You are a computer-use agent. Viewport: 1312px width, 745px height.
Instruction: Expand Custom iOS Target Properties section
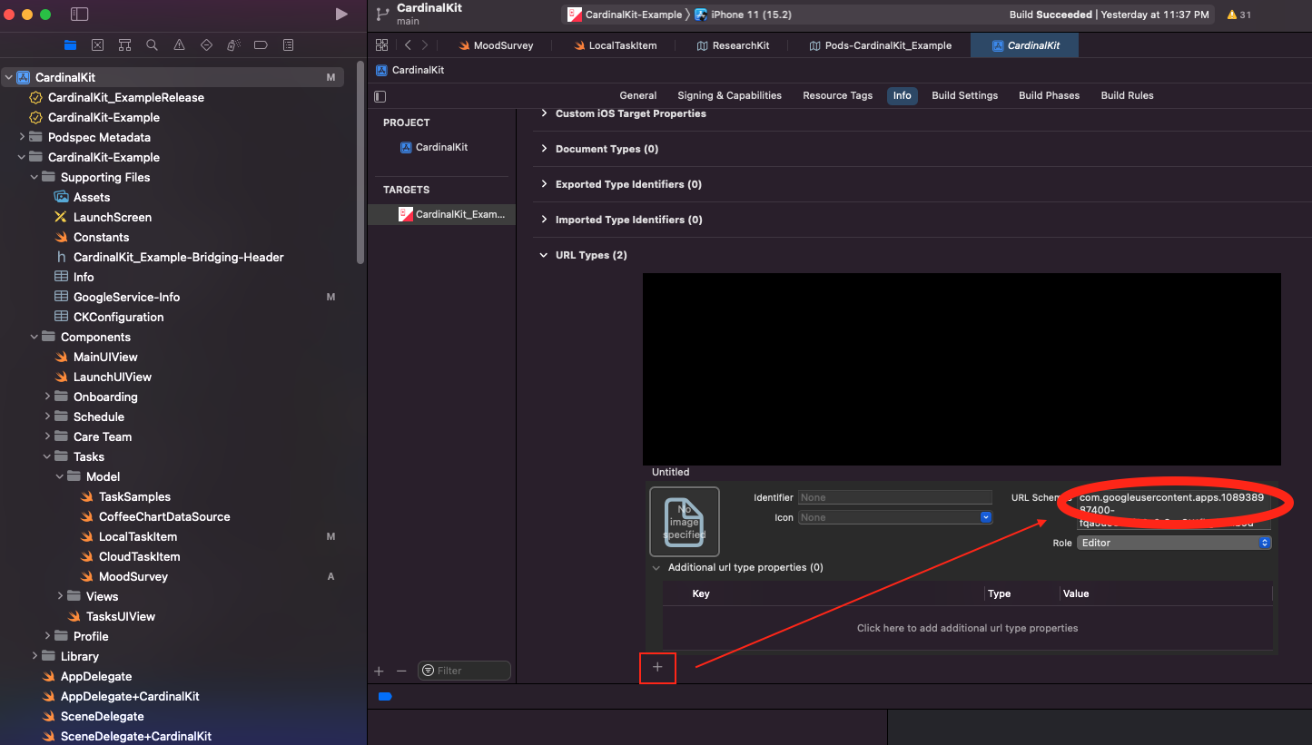click(x=545, y=113)
